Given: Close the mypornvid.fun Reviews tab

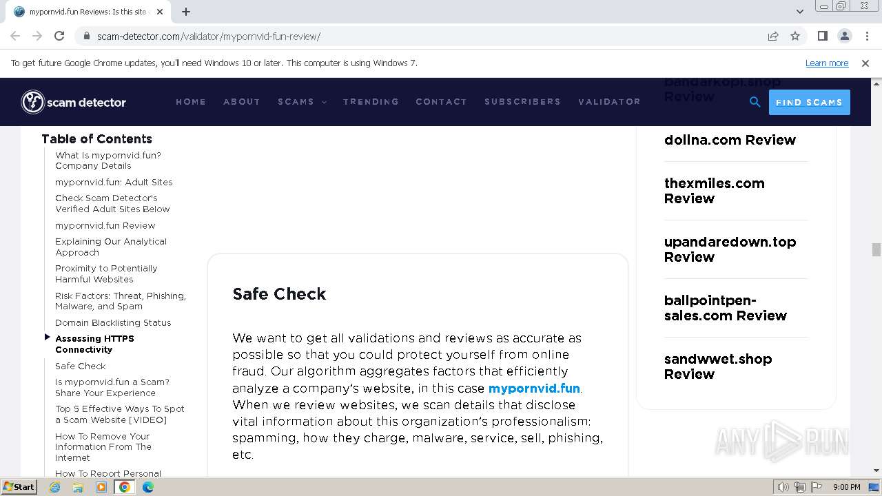Looking at the screenshot, I should pos(160,12).
